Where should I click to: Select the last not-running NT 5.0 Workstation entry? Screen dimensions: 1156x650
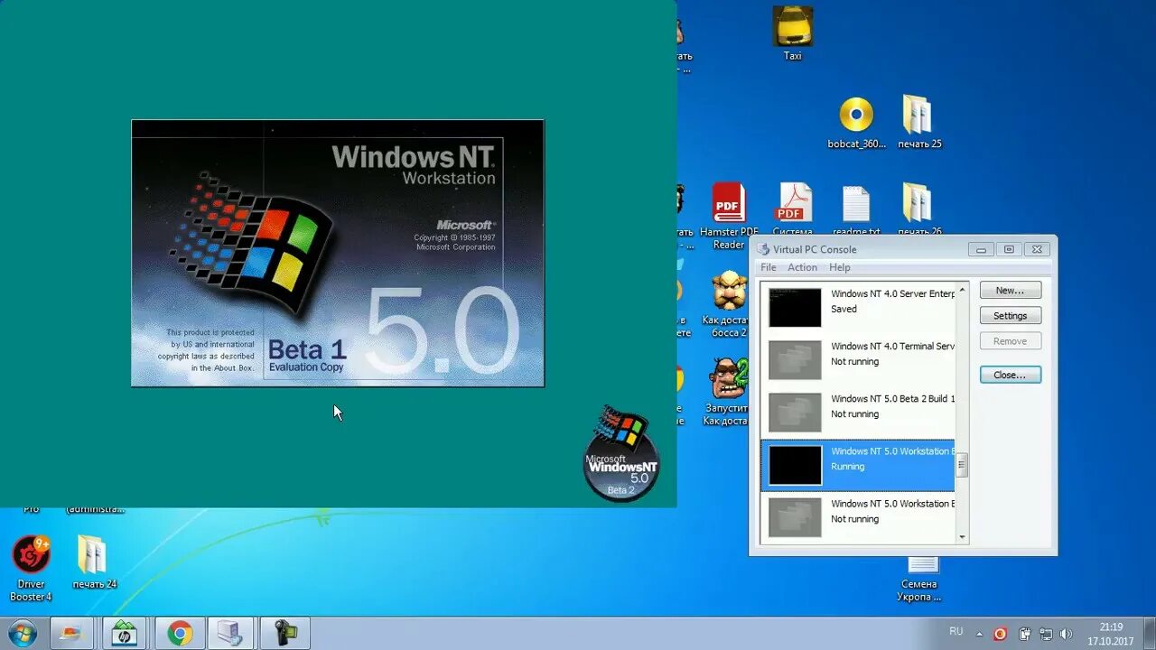[857, 517]
